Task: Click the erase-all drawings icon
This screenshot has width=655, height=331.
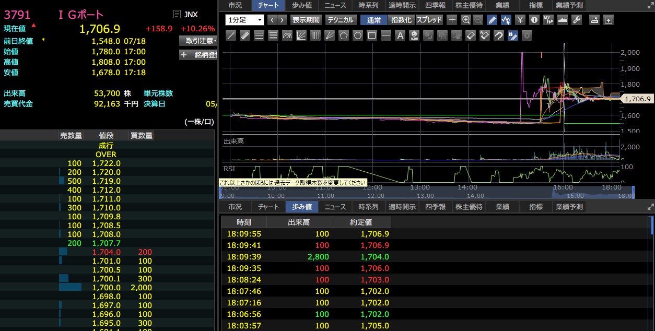Action: (485, 36)
